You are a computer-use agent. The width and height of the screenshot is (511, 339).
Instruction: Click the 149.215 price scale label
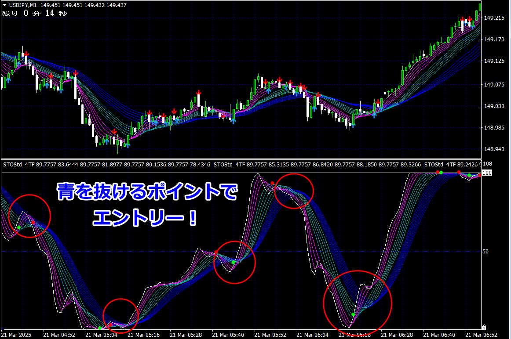pos(494,18)
